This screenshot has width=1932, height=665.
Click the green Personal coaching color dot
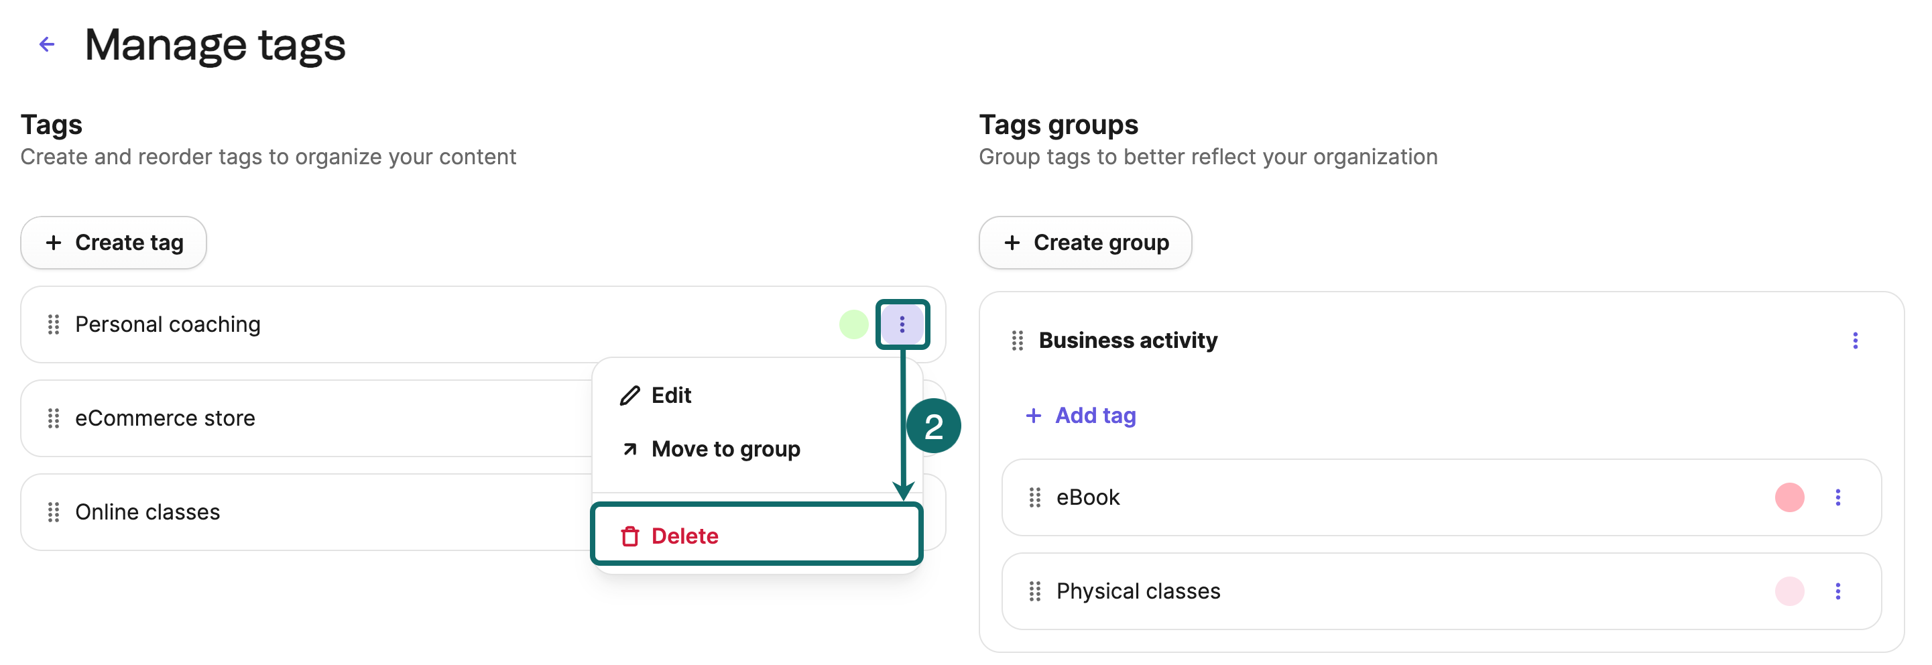click(x=853, y=324)
